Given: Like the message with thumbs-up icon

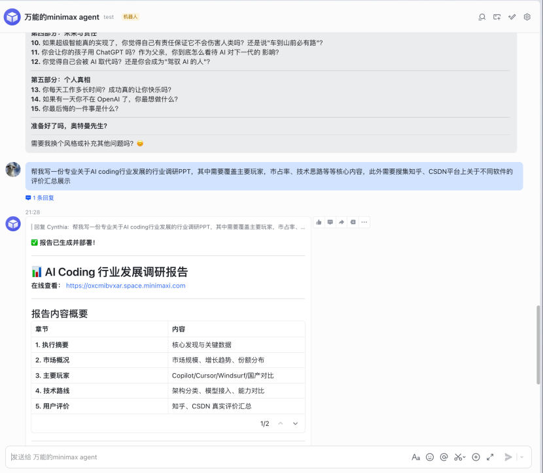Looking at the screenshot, I should [319, 222].
